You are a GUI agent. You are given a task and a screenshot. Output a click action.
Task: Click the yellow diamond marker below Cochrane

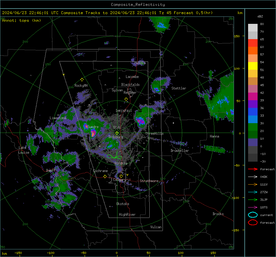click(105, 176)
